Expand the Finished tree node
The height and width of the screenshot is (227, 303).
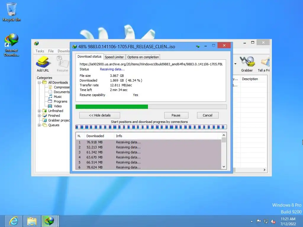click(x=39, y=116)
